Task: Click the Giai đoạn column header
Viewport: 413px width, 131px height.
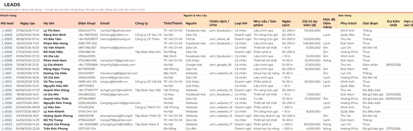Action: [x=370, y=23]
